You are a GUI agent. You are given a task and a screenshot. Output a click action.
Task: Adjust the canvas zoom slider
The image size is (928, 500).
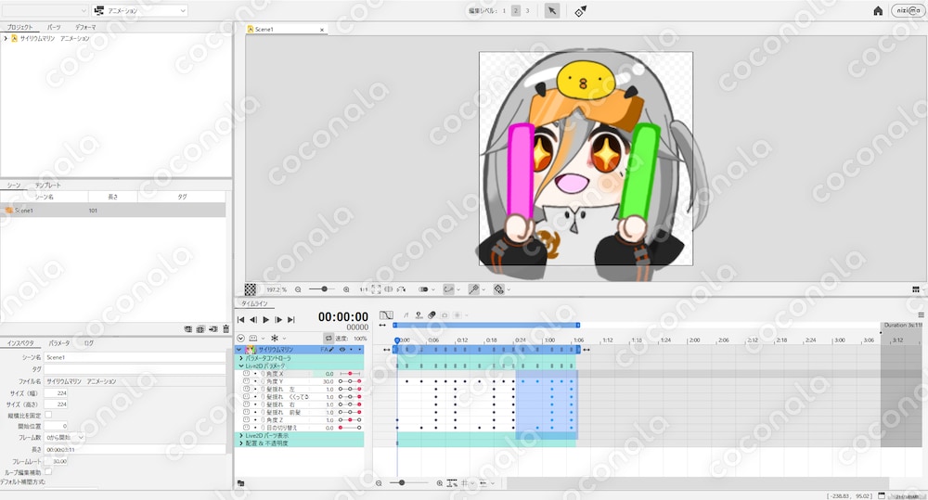323,289
